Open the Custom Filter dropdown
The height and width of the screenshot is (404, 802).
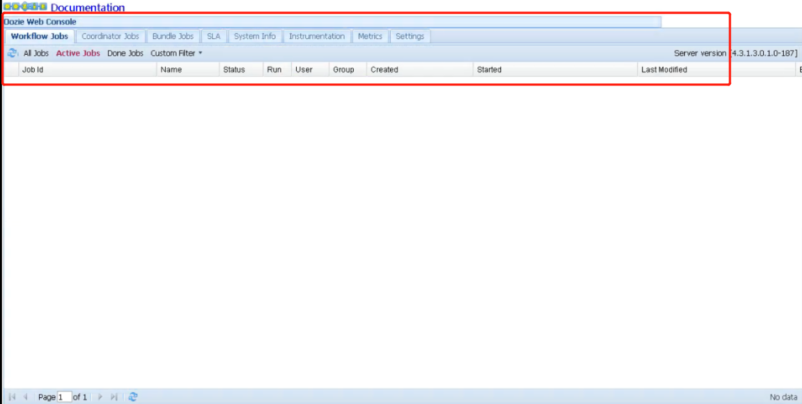tap(177, 53)
